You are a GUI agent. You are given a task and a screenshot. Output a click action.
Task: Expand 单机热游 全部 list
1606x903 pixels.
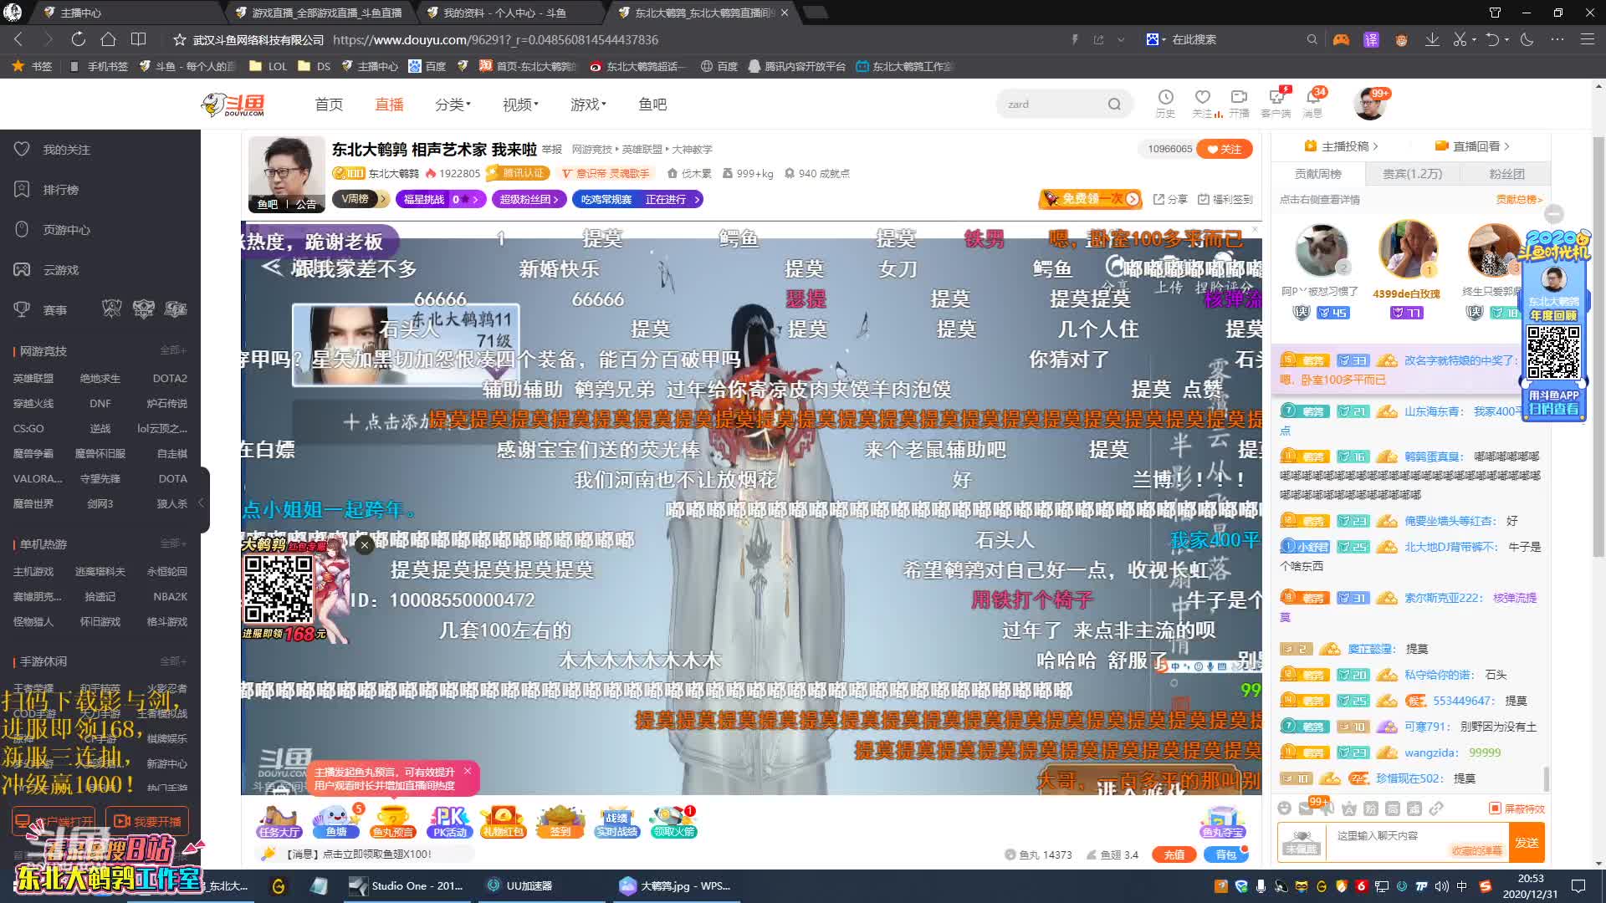point(173,543)
